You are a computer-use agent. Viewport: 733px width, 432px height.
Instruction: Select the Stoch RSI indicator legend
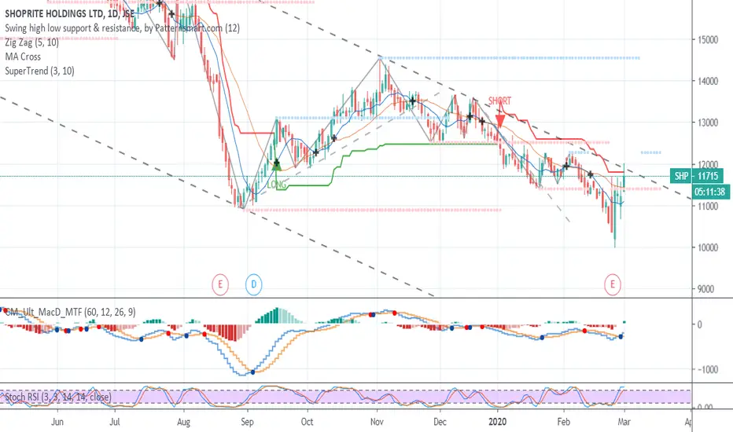[57, 397]
